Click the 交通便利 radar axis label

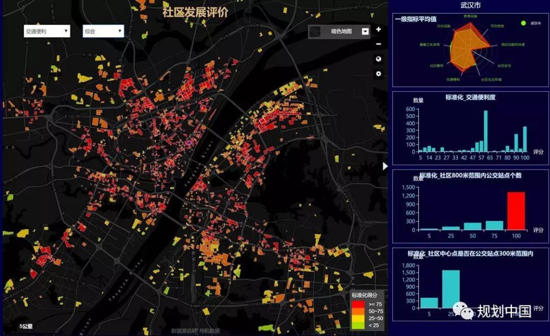453,79
